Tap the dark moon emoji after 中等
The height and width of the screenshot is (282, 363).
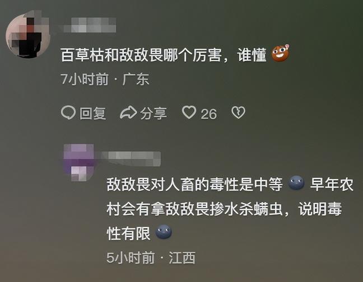pos(296,183)
